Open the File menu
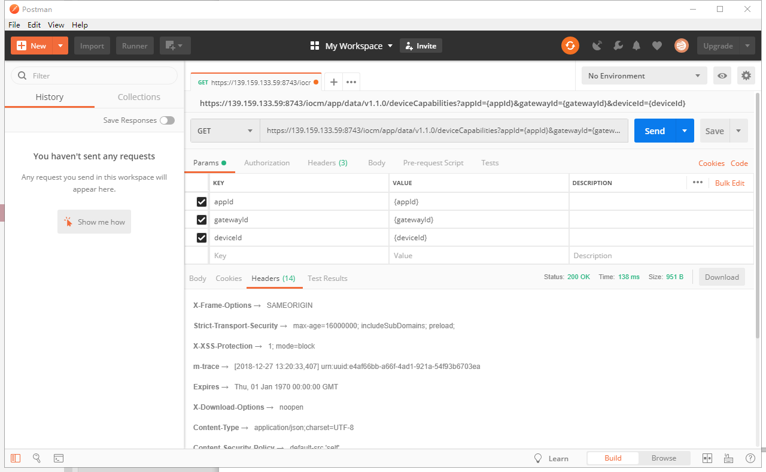The height and width of the screenshot is (472, 766). [x=14, y=25]
